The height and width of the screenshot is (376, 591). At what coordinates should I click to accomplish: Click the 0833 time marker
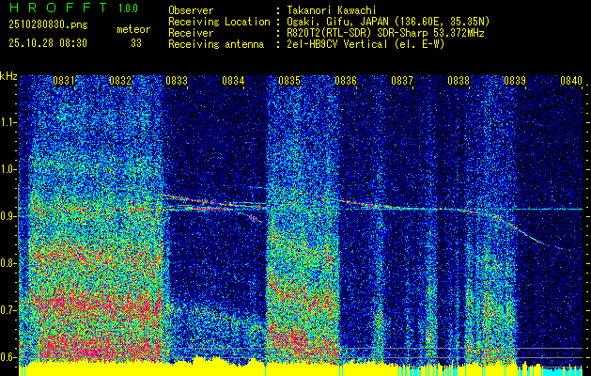(177, 82)
